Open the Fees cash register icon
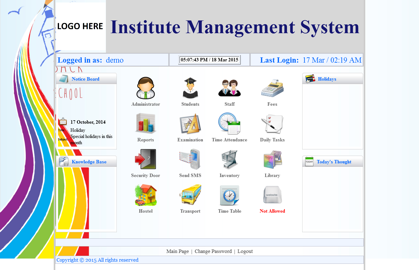Viewport: 419px width, 270px height. click(x=272, y=88)
